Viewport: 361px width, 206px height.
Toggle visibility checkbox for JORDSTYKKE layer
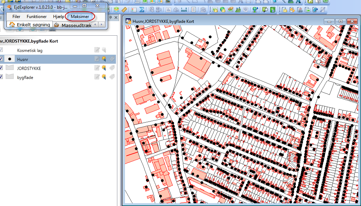[1, 68]
